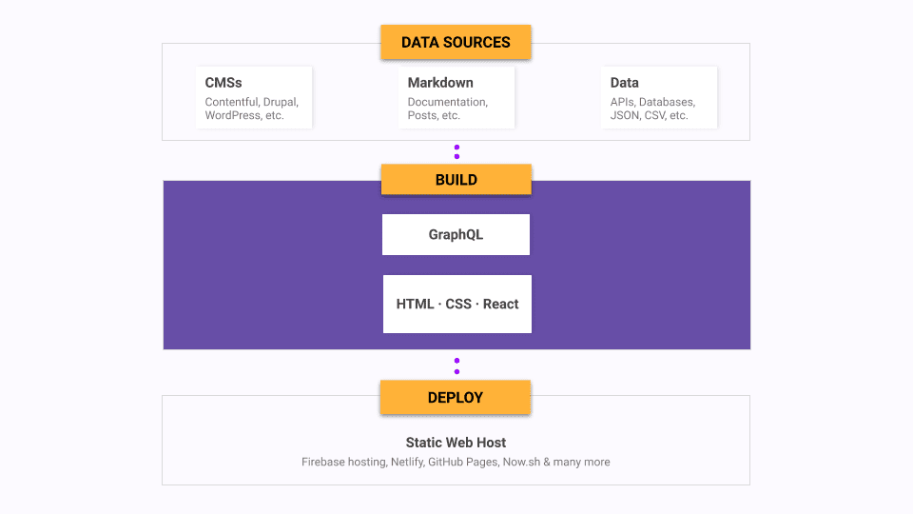Screen dimensions: 913x514
Task: Select the Data card heading
Action: 625,83
